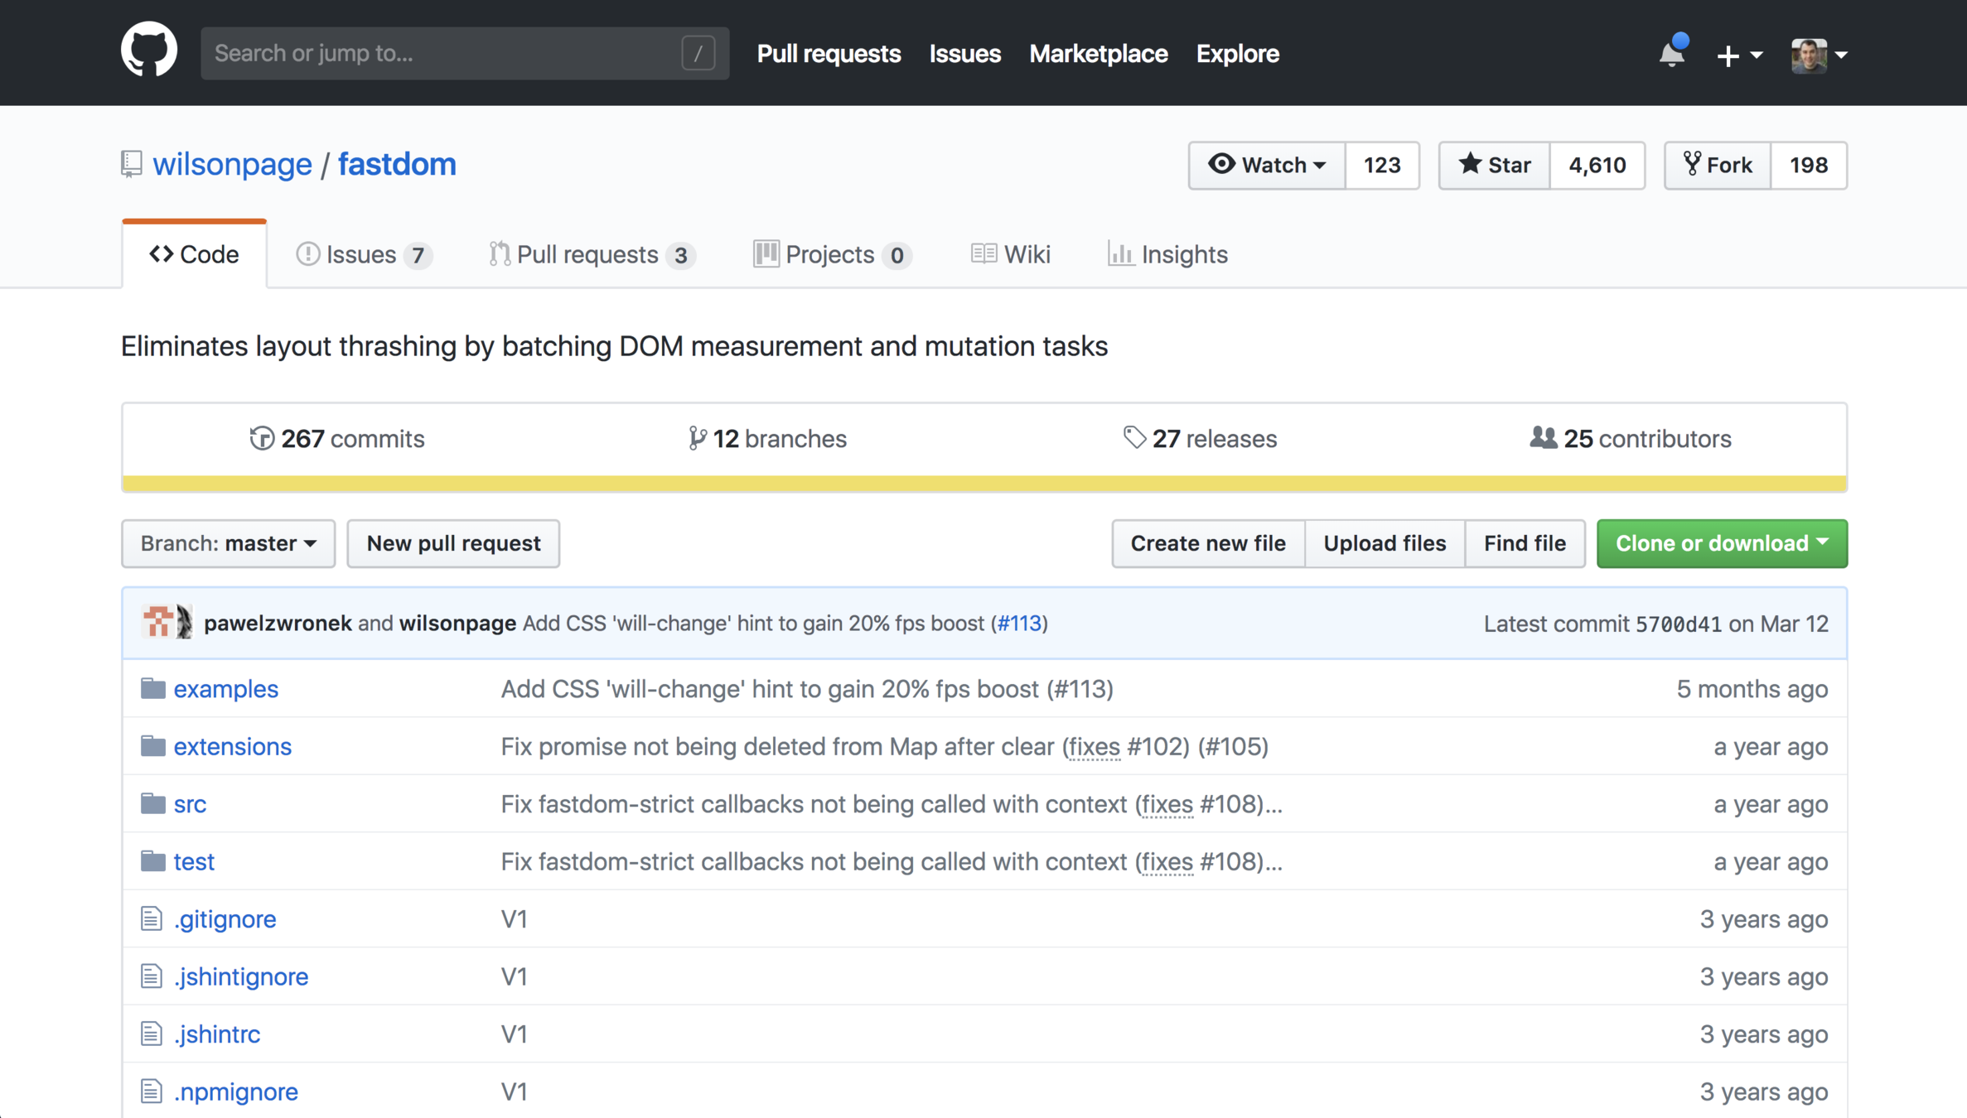Click the examples folder icon
The width and height of the screenshot is (1967, 1118).
[x=152, y=688]
